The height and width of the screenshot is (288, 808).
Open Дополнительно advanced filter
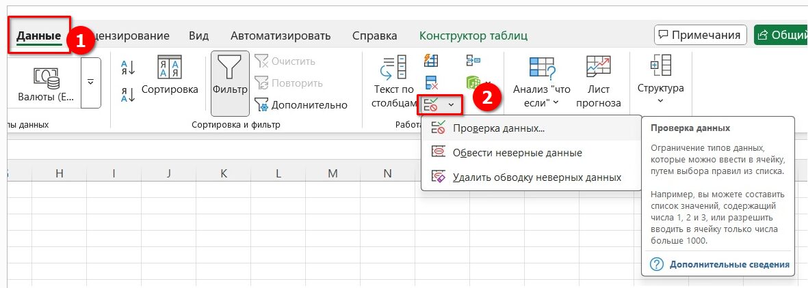301,105
